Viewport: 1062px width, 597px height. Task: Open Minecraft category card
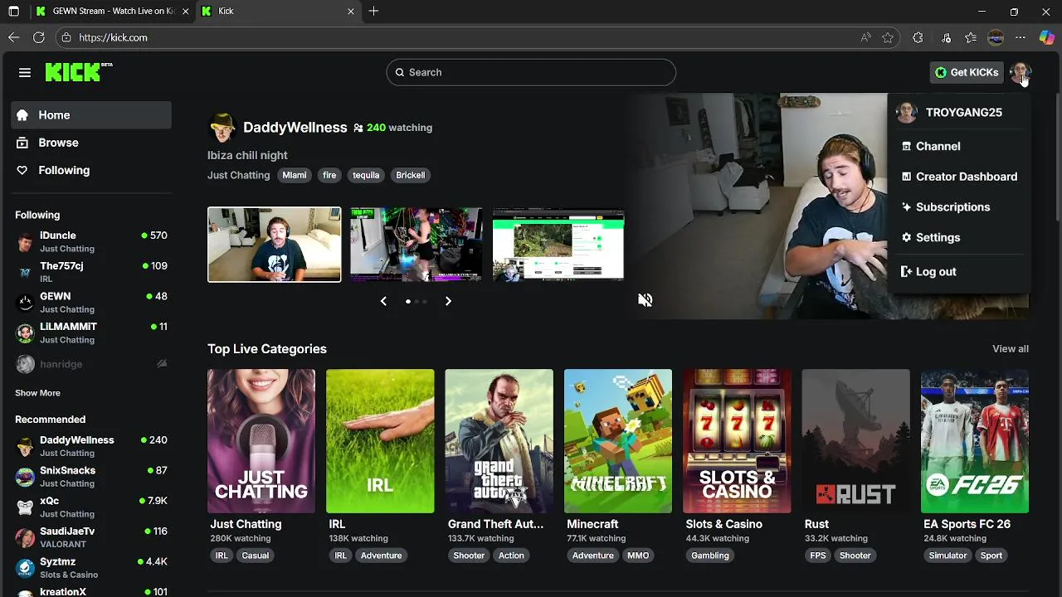[x=618, y=441]
